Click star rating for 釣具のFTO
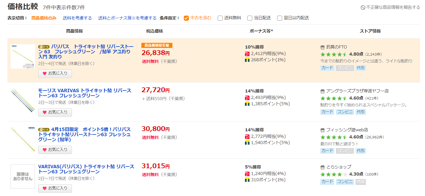 click(334, 54)
